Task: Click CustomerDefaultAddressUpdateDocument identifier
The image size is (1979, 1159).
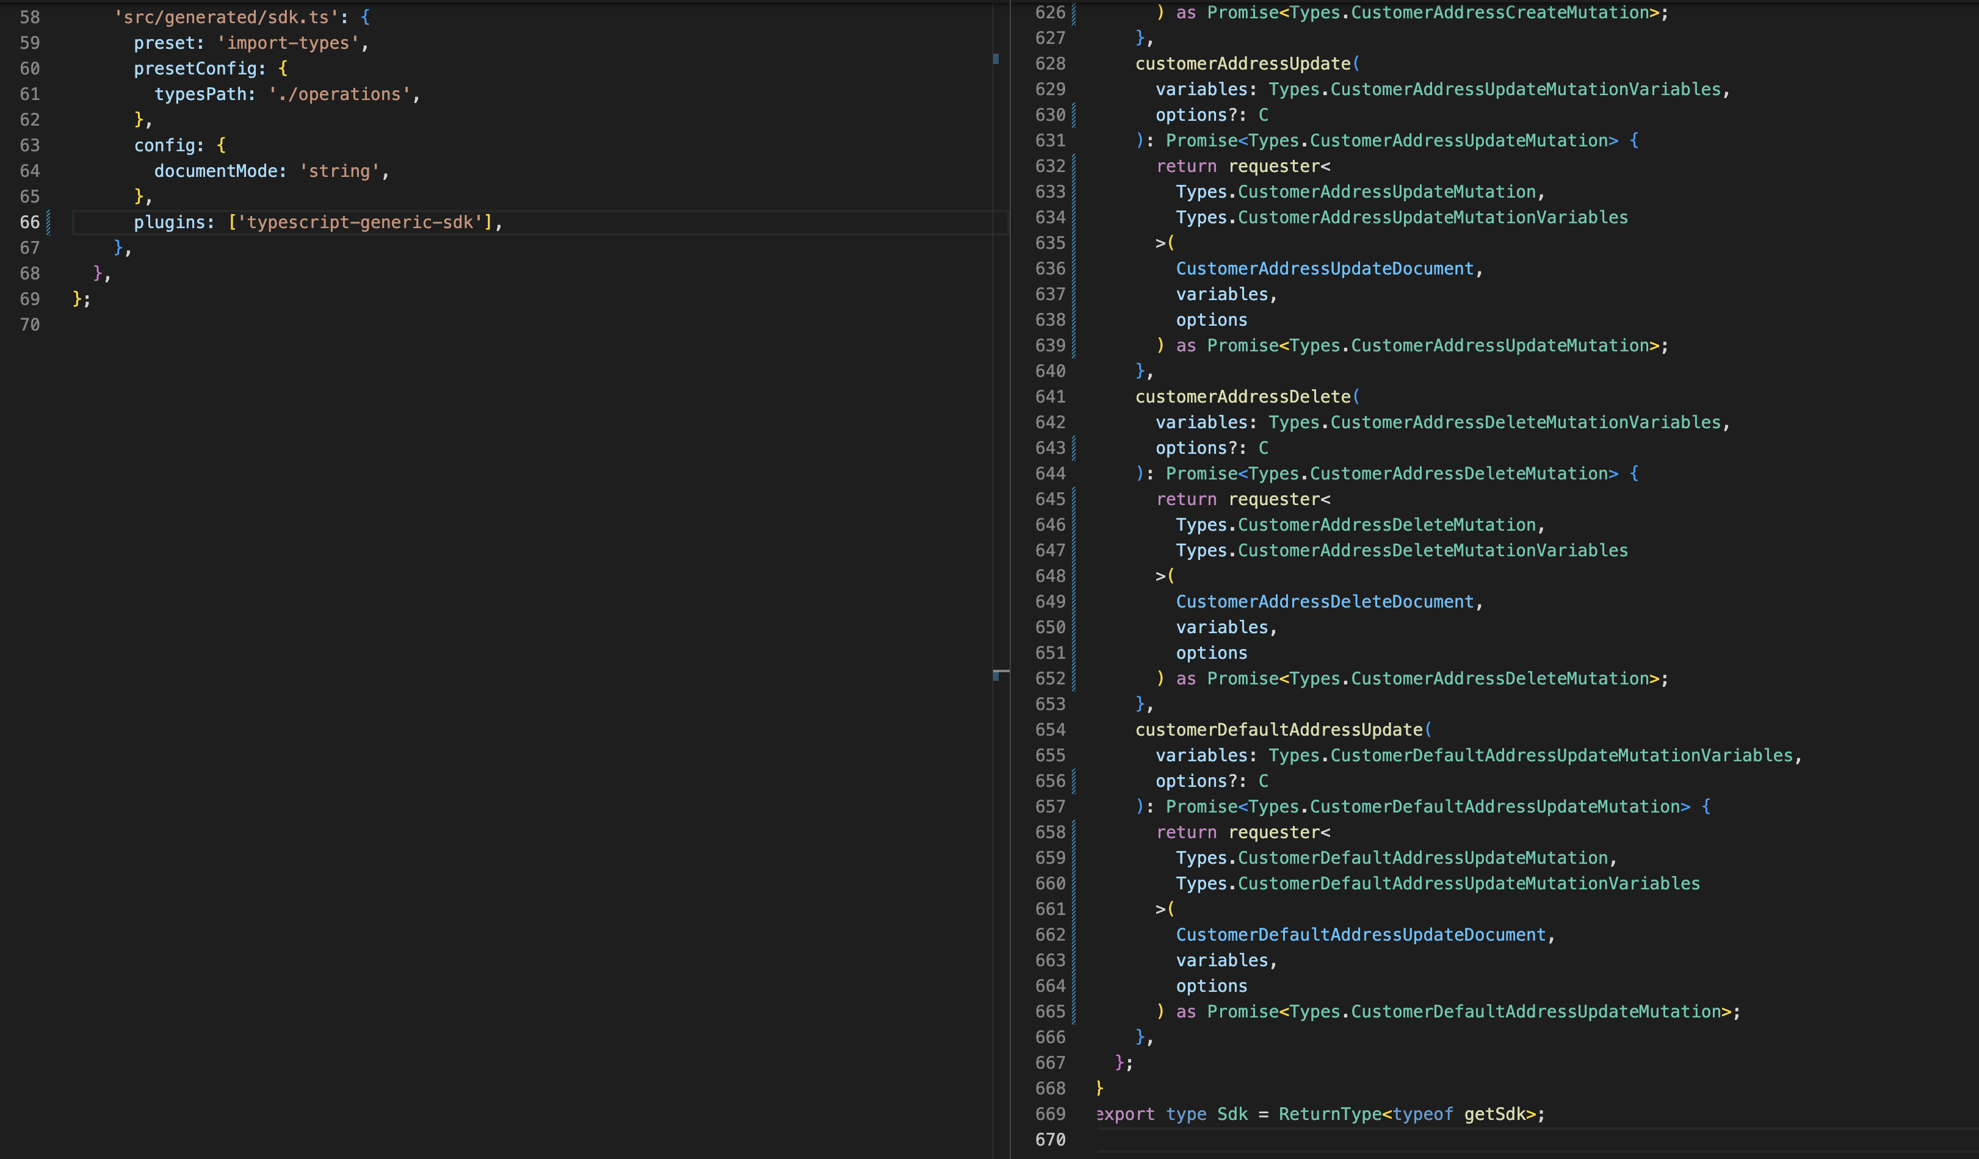Action: click(x=1360, y=935)
